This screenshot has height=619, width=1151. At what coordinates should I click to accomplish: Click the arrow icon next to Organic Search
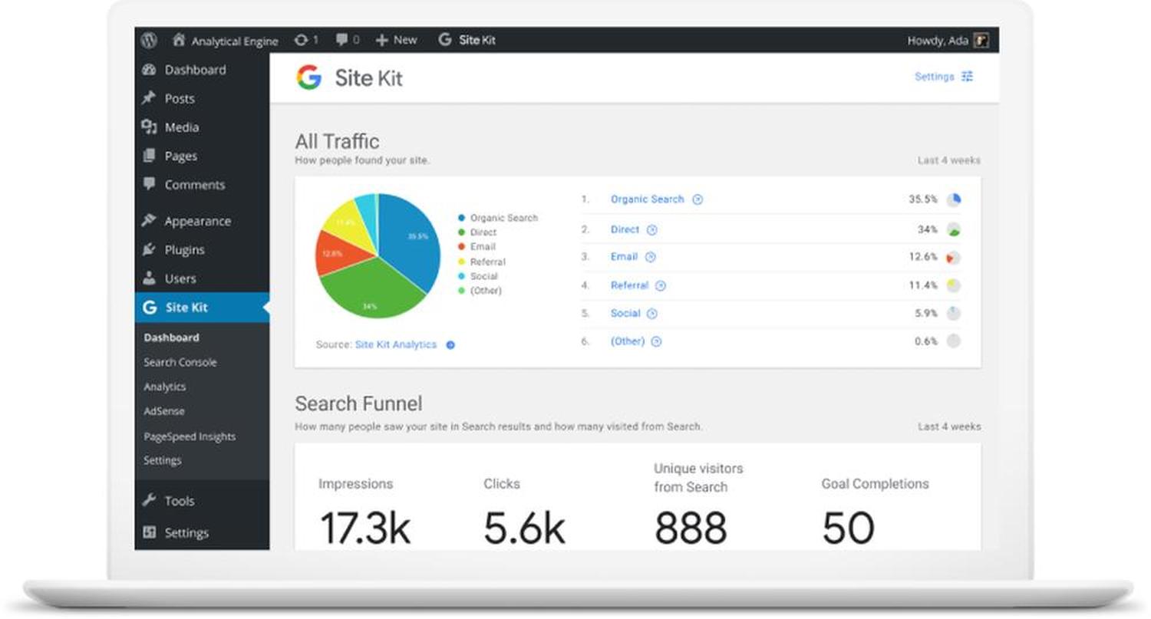click(x=698, y=199)
